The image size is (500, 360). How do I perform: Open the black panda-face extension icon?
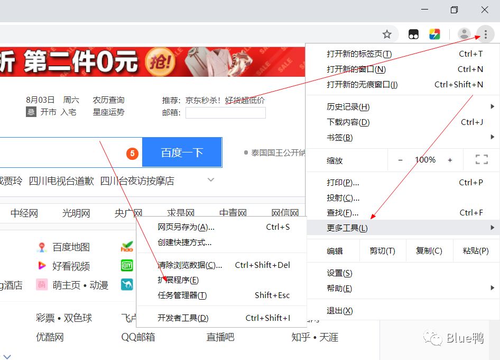(414, 34)
